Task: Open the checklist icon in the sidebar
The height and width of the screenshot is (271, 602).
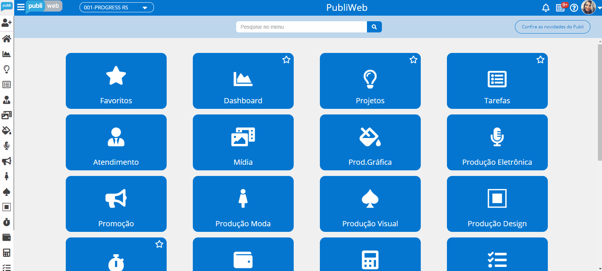Action: click(x=7, y=267)
